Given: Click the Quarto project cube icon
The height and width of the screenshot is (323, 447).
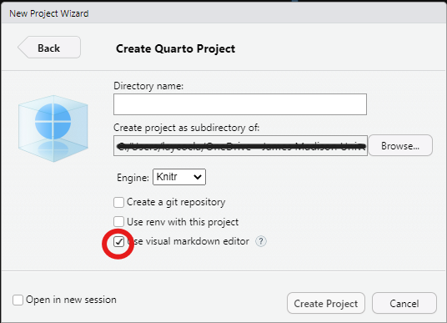Looking at the screenshot, I should [53, 129].
